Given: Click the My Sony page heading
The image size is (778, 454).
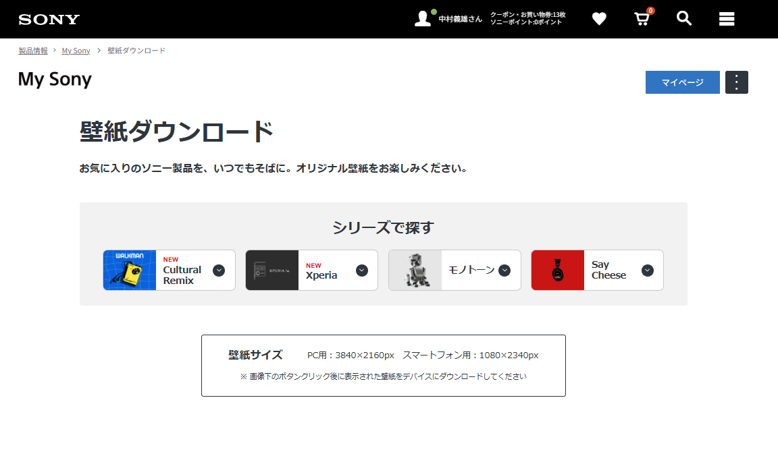Looking at the screenshot, I should [x=55, y=80].
